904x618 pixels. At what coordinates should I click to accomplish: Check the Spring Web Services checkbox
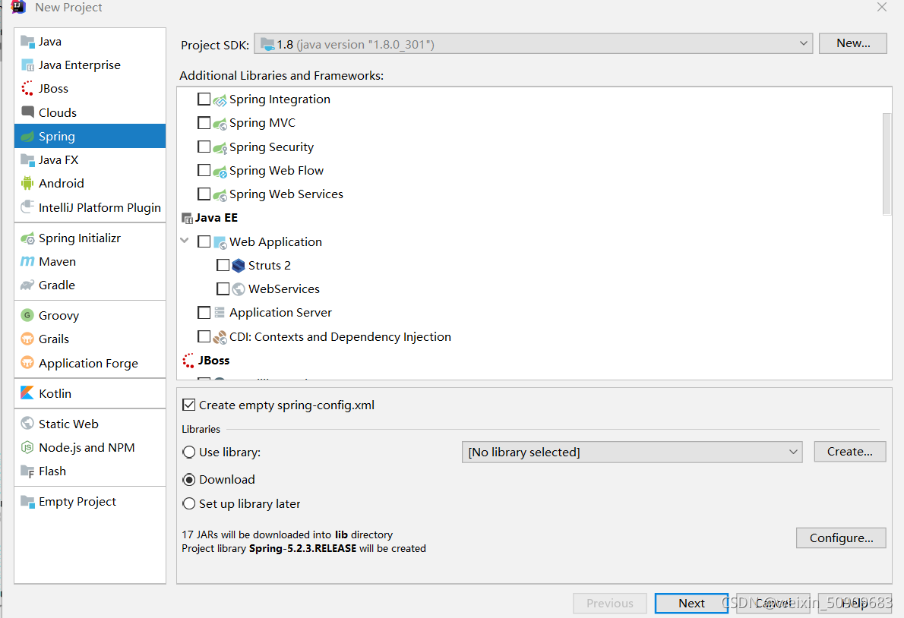204,194
